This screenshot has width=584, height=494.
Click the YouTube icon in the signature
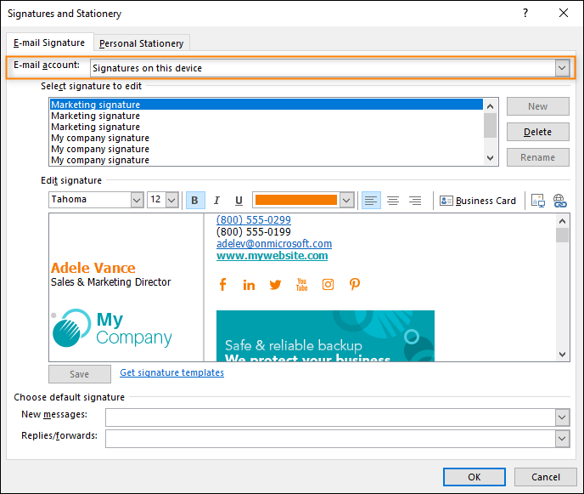click(x=301, y=285)
